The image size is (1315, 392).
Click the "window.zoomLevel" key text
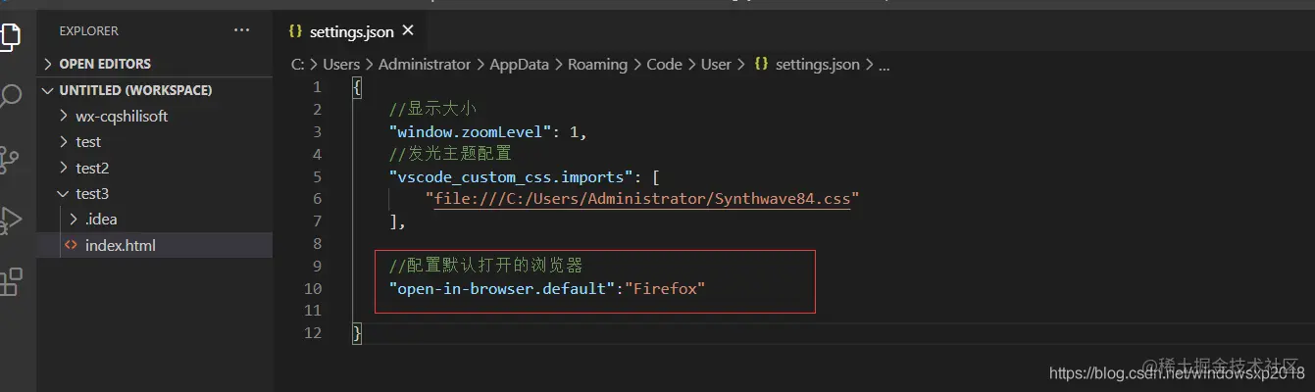point(472,131)
